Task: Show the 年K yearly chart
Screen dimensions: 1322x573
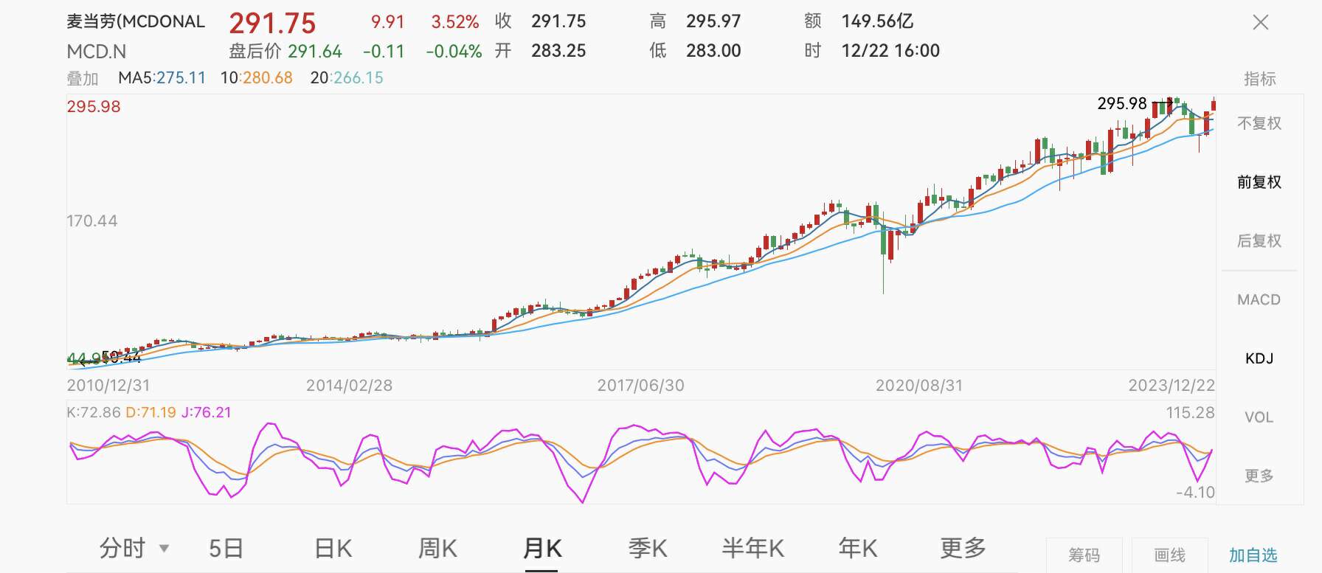Action: point(857,549)
